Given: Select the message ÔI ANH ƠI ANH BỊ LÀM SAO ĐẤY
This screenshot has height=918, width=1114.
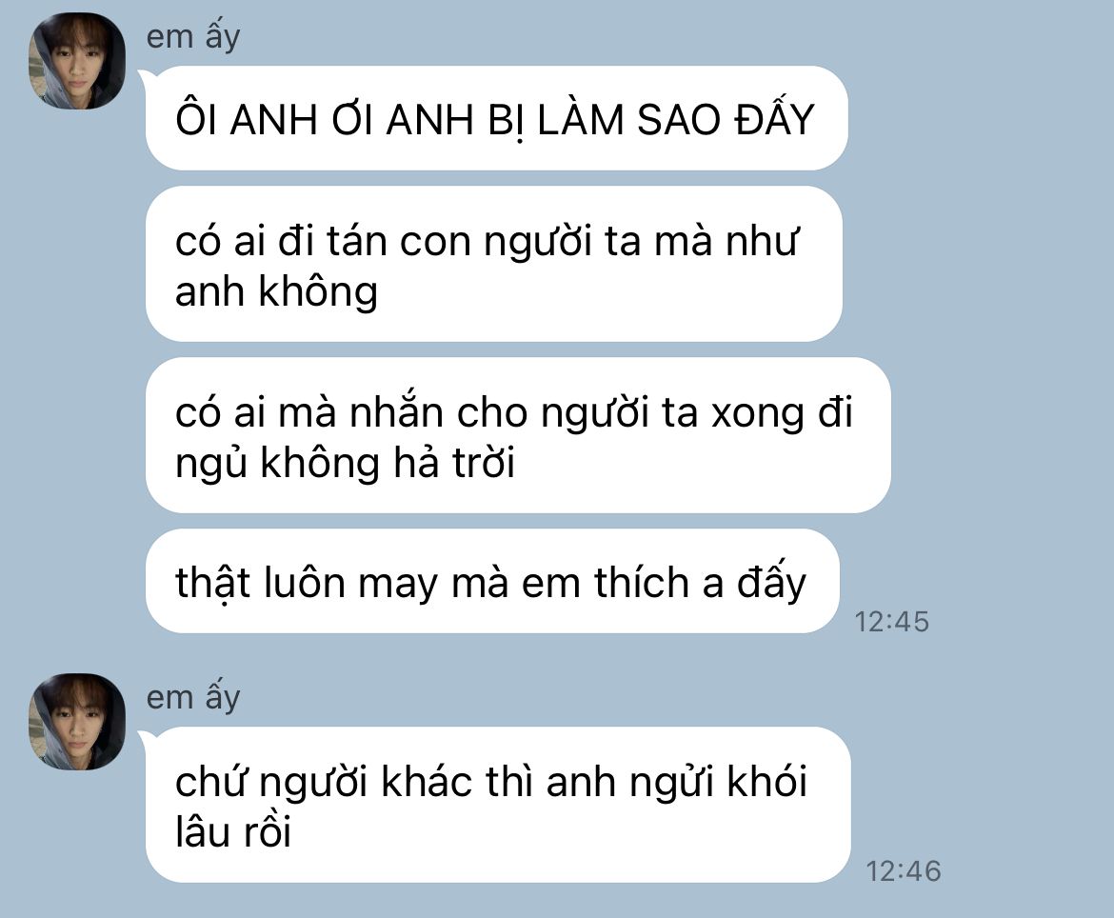Looking at the screenshot, I should [497, 118].
